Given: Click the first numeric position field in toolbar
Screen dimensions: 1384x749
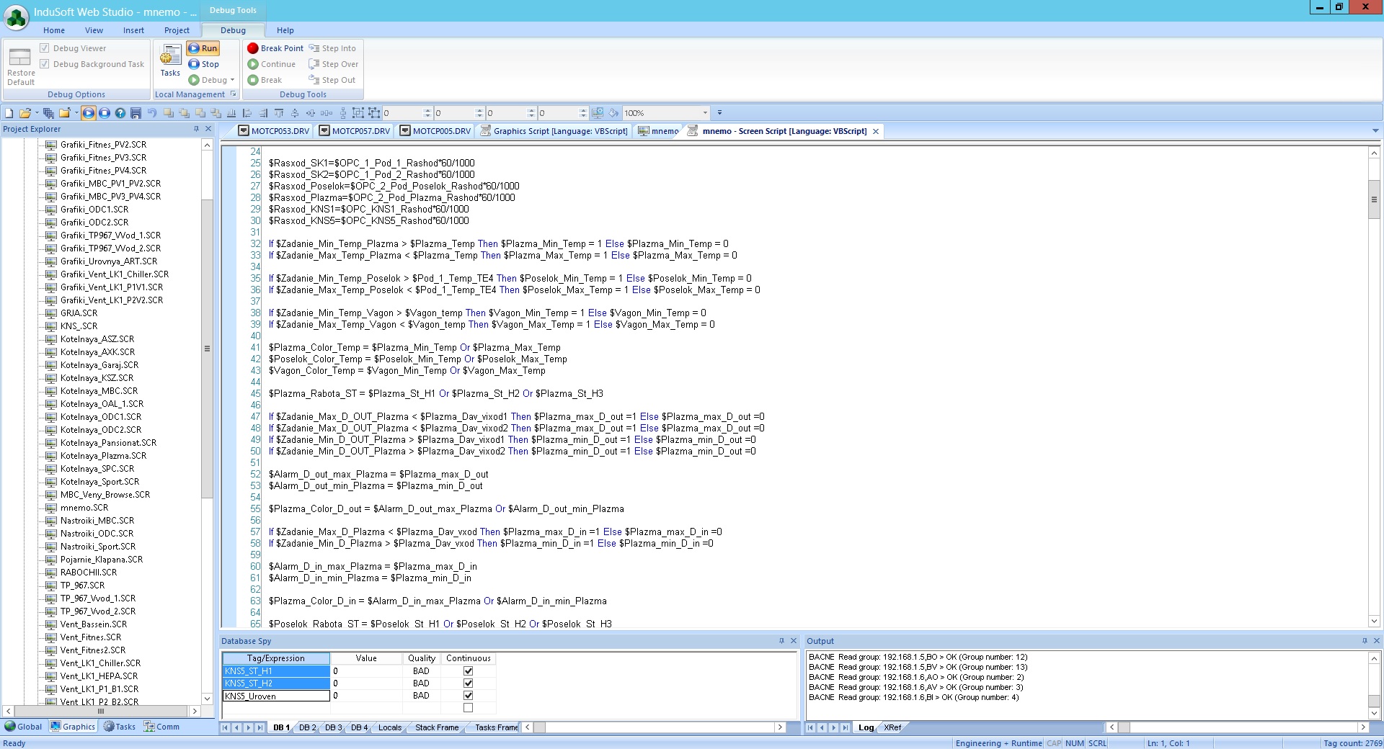Looking at the screenshot, I should coord(402,113).
